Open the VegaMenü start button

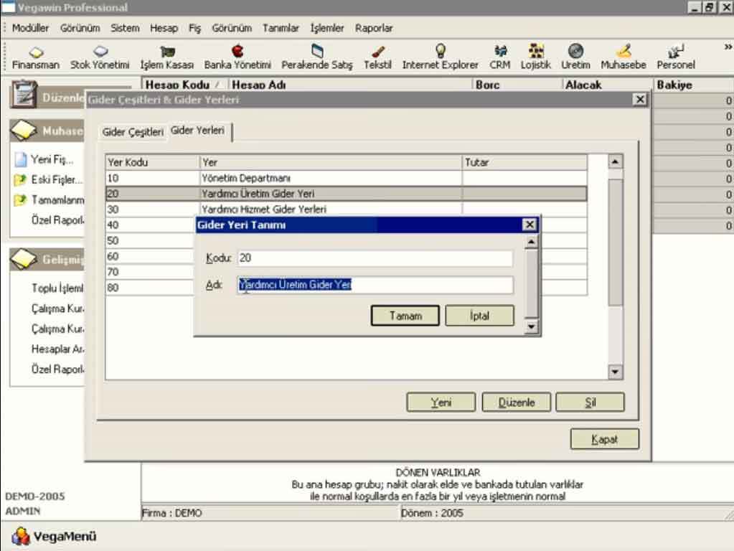point(54,537)
